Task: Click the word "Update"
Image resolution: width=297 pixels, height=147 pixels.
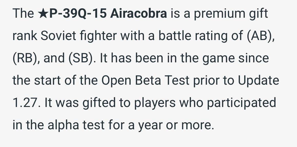Action: point(258,81)
